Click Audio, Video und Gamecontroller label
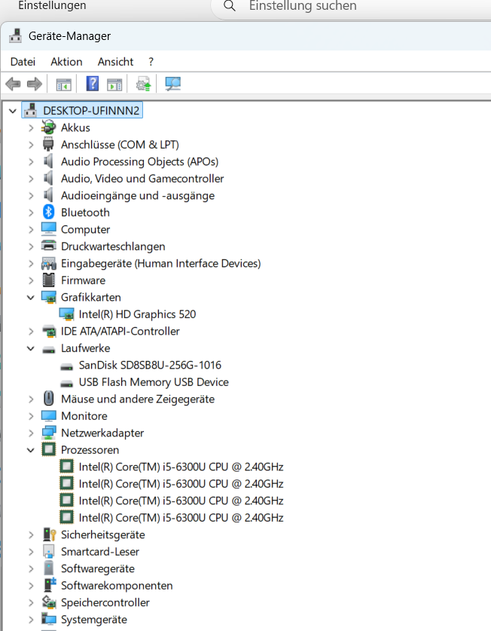This screenshot has width=491, height=631. coord(142,178)
